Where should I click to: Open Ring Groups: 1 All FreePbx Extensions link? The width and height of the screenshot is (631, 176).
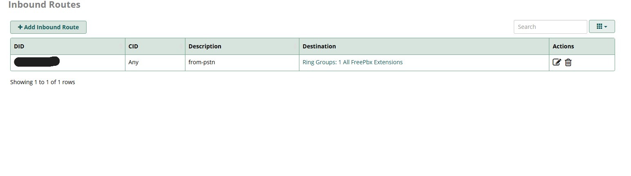tap(352, 62)
